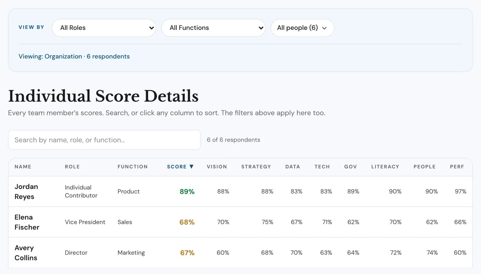This screenshot has height=274, width=481.
Task: Expand the All people (6) filter
Action: pyautogui.click(x=302, y=28)
